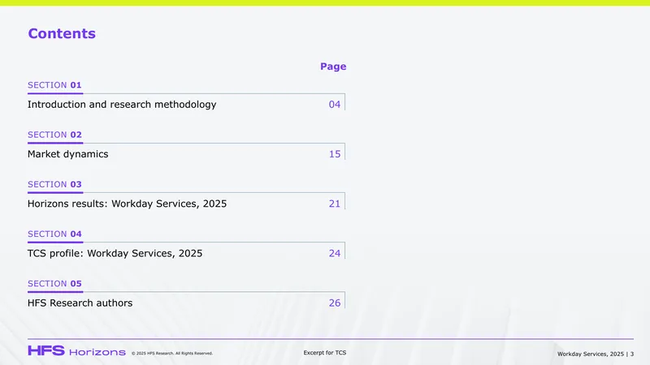Open the Market dynamics section
The width and height of the screenshot is (650, 365).
(68, 154)
